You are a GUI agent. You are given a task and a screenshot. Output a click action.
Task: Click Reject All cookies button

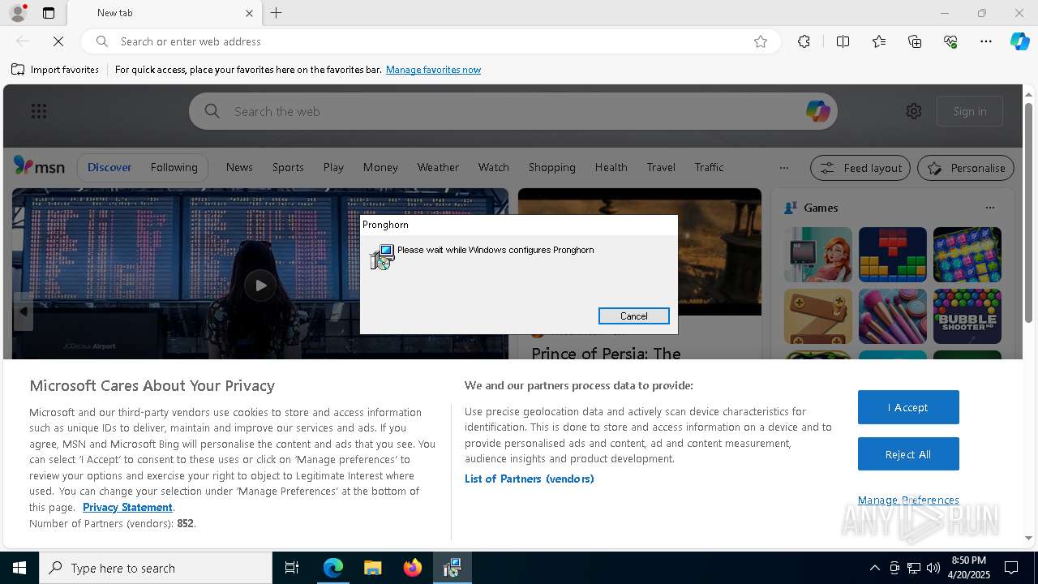click(908, 454)
